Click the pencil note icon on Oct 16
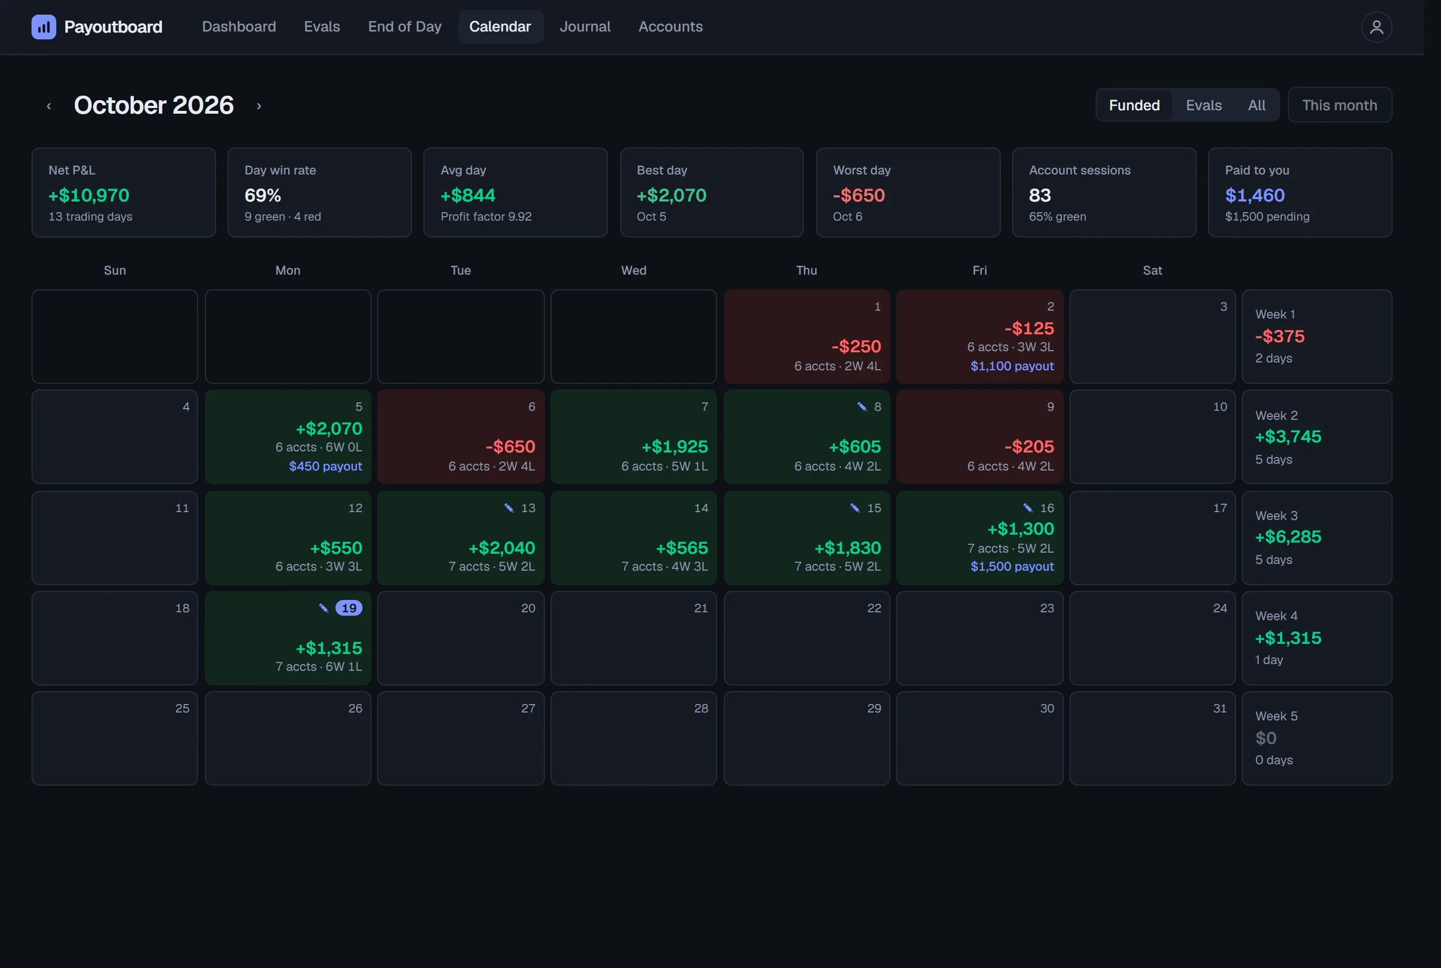 1027,508
